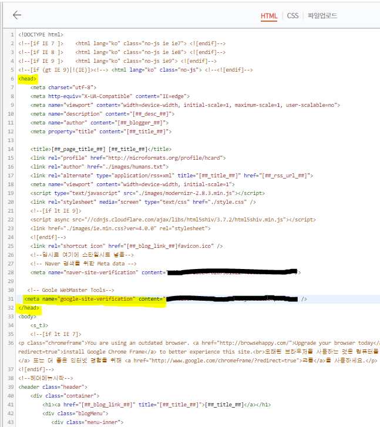
Task: Click the humans.txt author link line
Action: tap(99, 167)
